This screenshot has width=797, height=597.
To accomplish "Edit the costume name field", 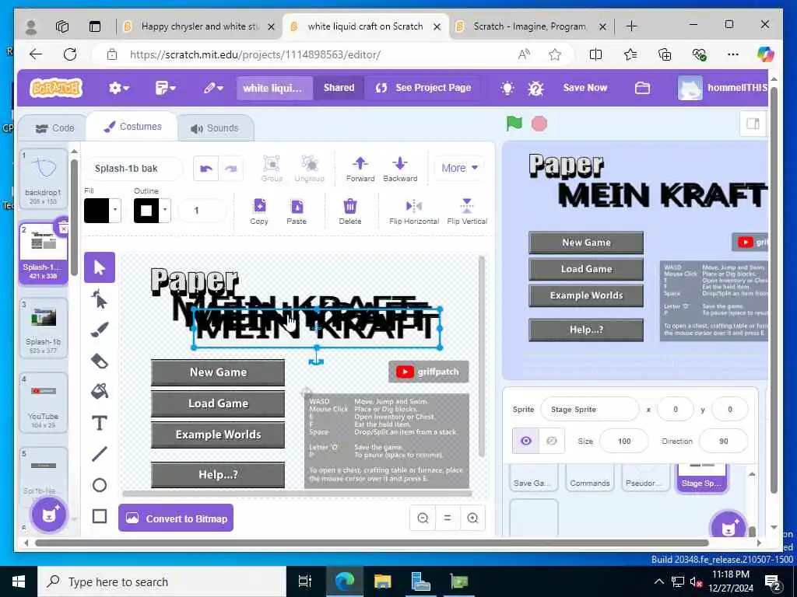I will pyautogui.click(x=133, y=169).
